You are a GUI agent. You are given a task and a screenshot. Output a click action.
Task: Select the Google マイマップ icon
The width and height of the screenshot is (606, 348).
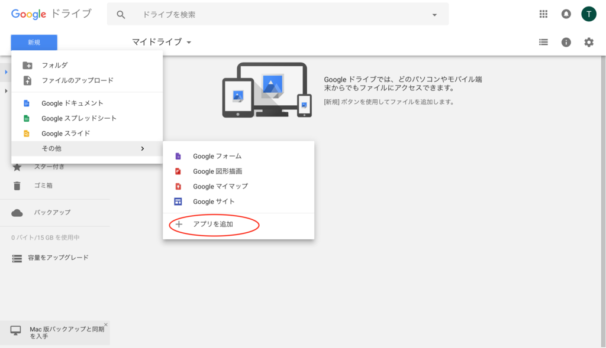click(x=179, y=186)
